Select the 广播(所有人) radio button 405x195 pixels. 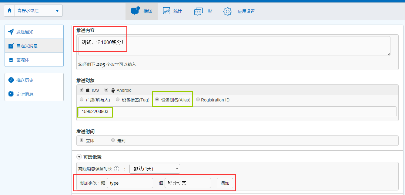coord(82,99)
